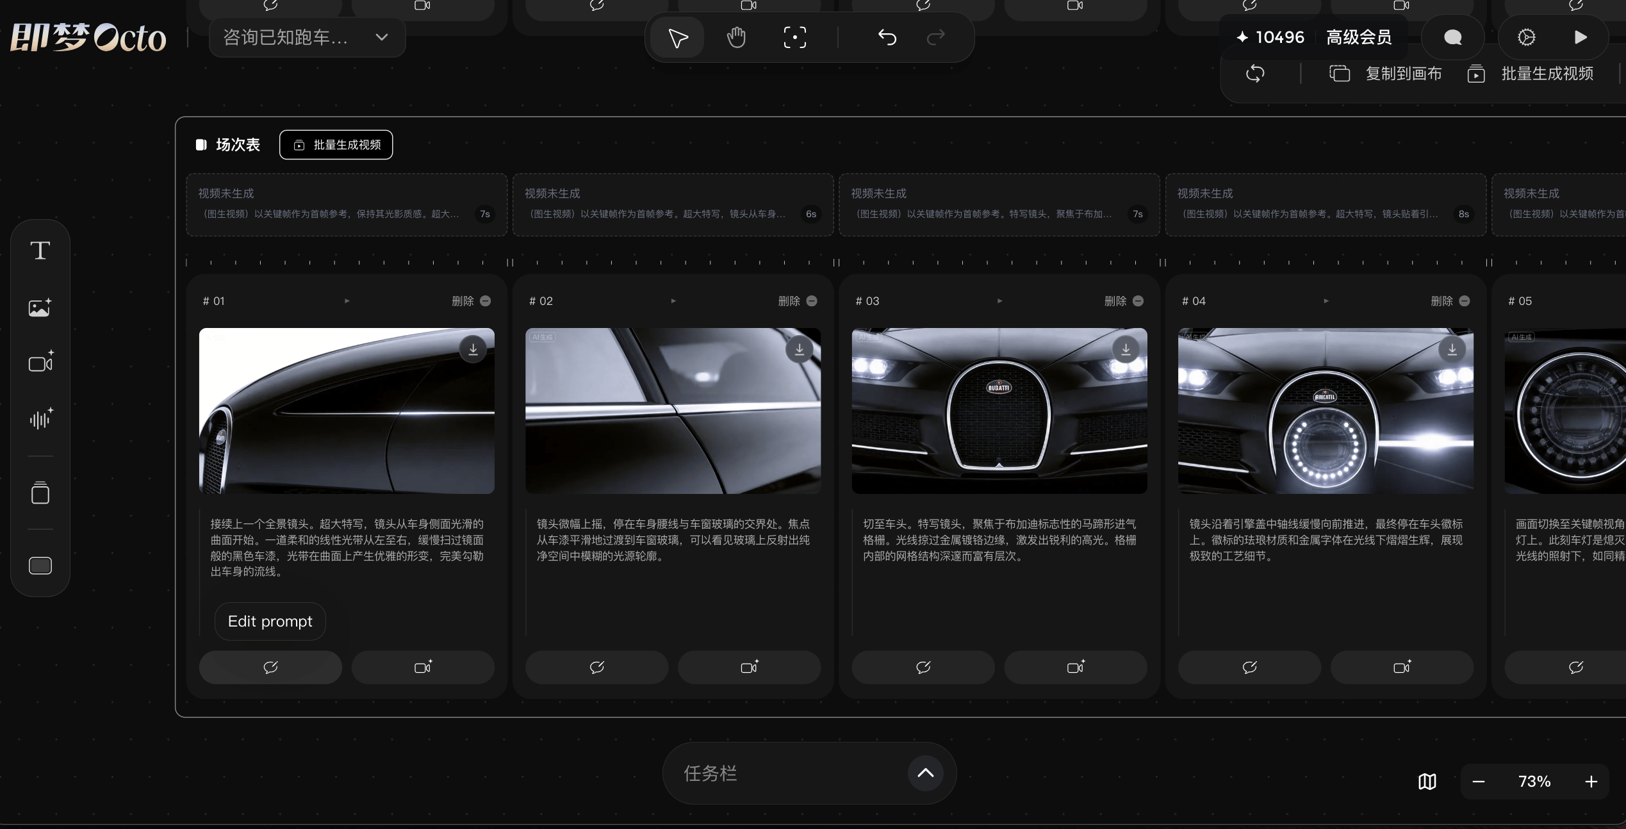Select the Text tool in left sidebar
The width and height of the screenshot is (1626, 829).
(x=40, y=250)
